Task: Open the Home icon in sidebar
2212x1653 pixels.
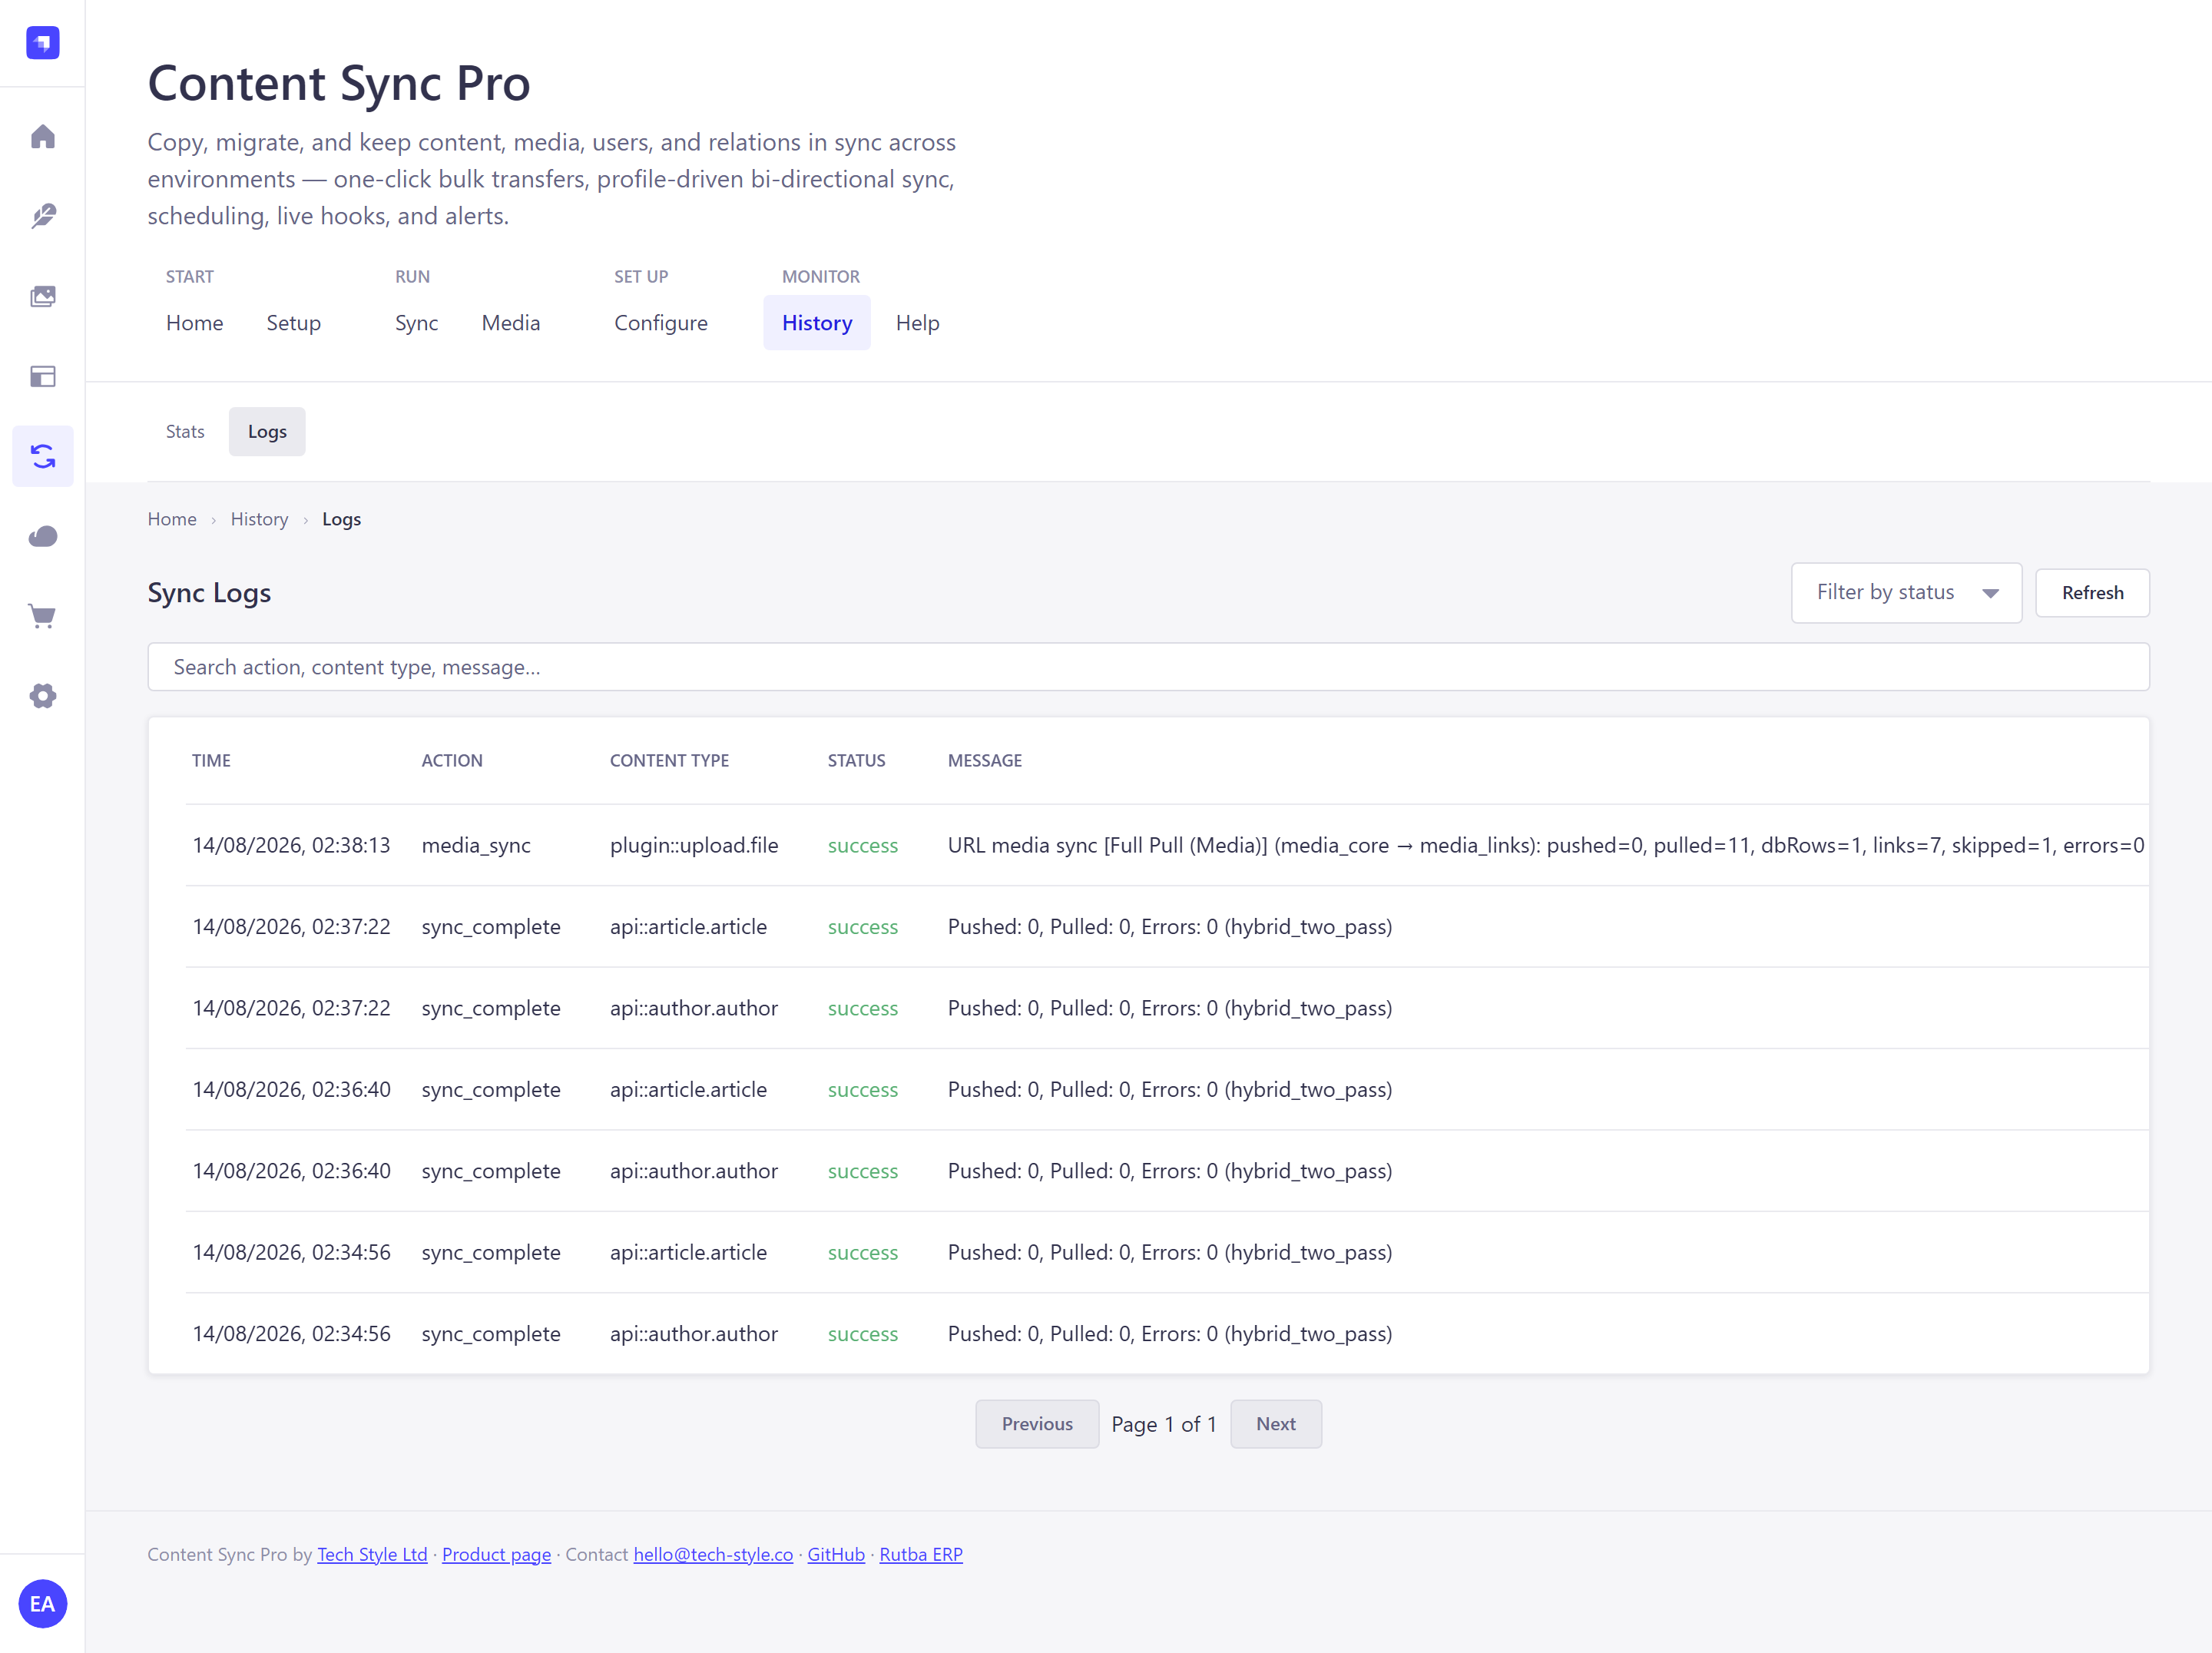Action: point(42,136)
